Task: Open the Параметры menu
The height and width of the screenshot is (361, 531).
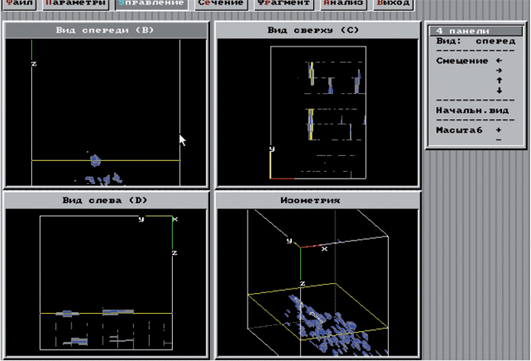Action: (x=75, y=3)
